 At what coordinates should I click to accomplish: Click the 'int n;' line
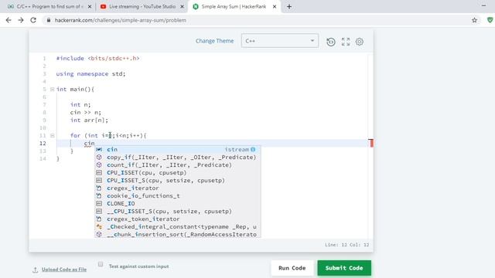80,105
